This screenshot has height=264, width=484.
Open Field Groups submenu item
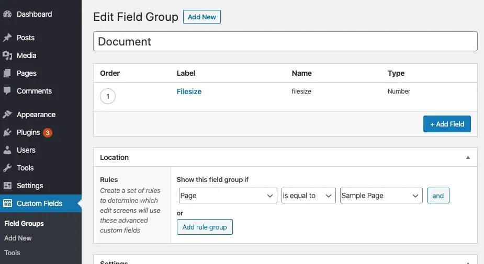[24, 224]
